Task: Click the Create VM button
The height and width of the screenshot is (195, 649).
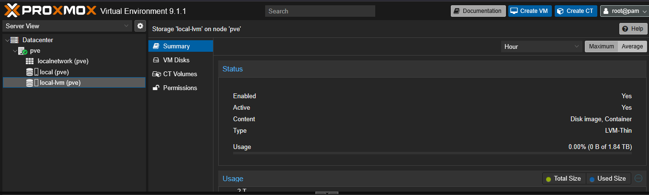Action: point(530,11)
